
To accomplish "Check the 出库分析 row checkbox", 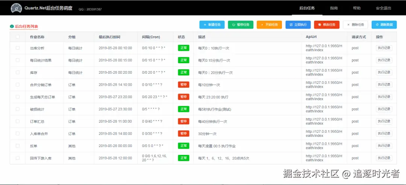I will [x=18, y=48].
